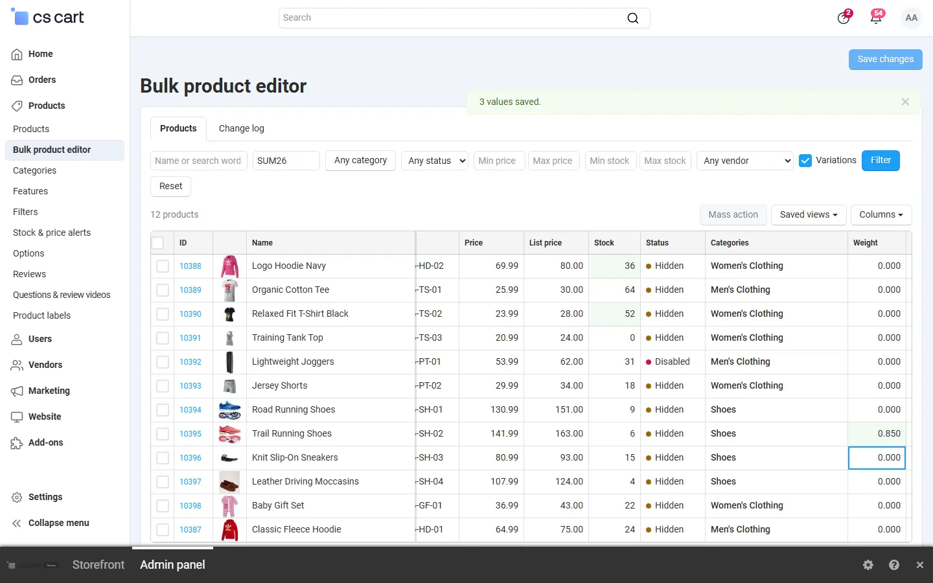Switch to the Change log tab

[242, 128]
